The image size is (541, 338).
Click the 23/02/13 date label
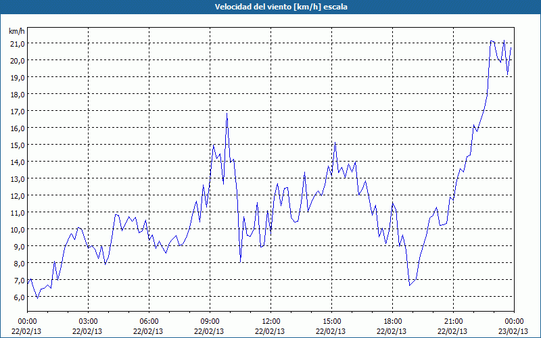513,331
